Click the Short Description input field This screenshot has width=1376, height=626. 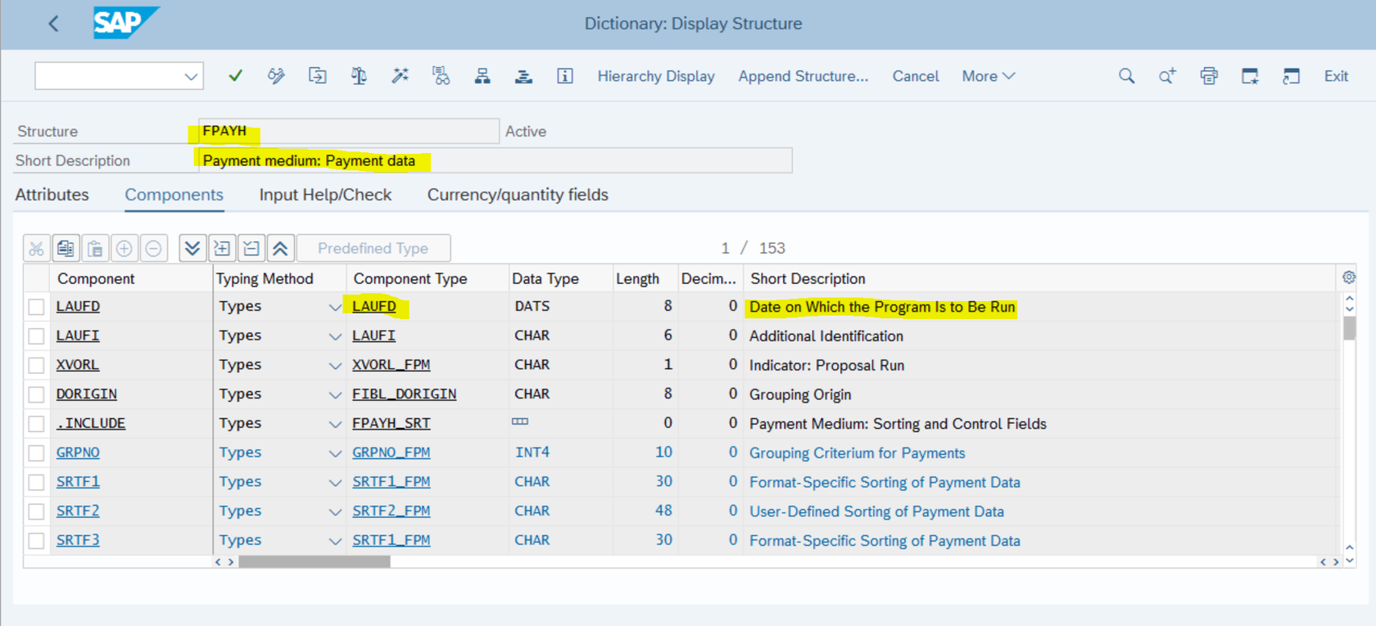(495, 160)
